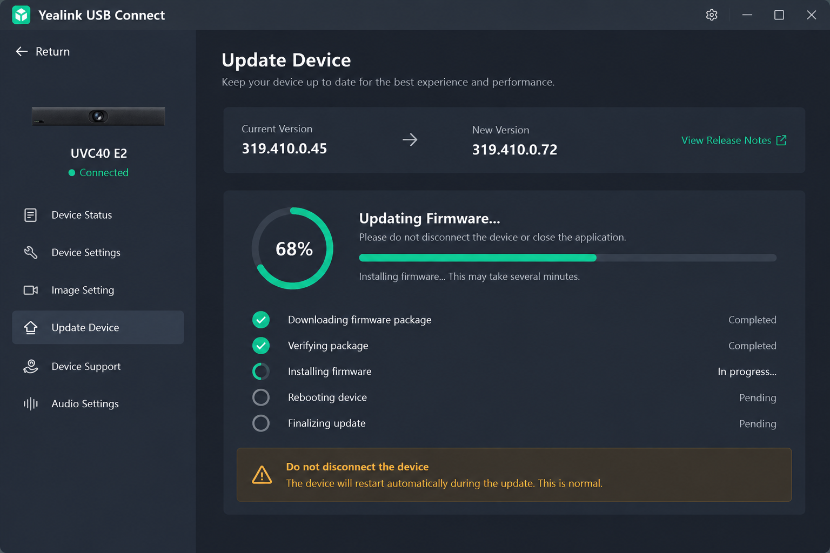Viewport: 830px width, 553px height.
Task: Click Pending status for Finalizing update
Action: click(758, 424)
